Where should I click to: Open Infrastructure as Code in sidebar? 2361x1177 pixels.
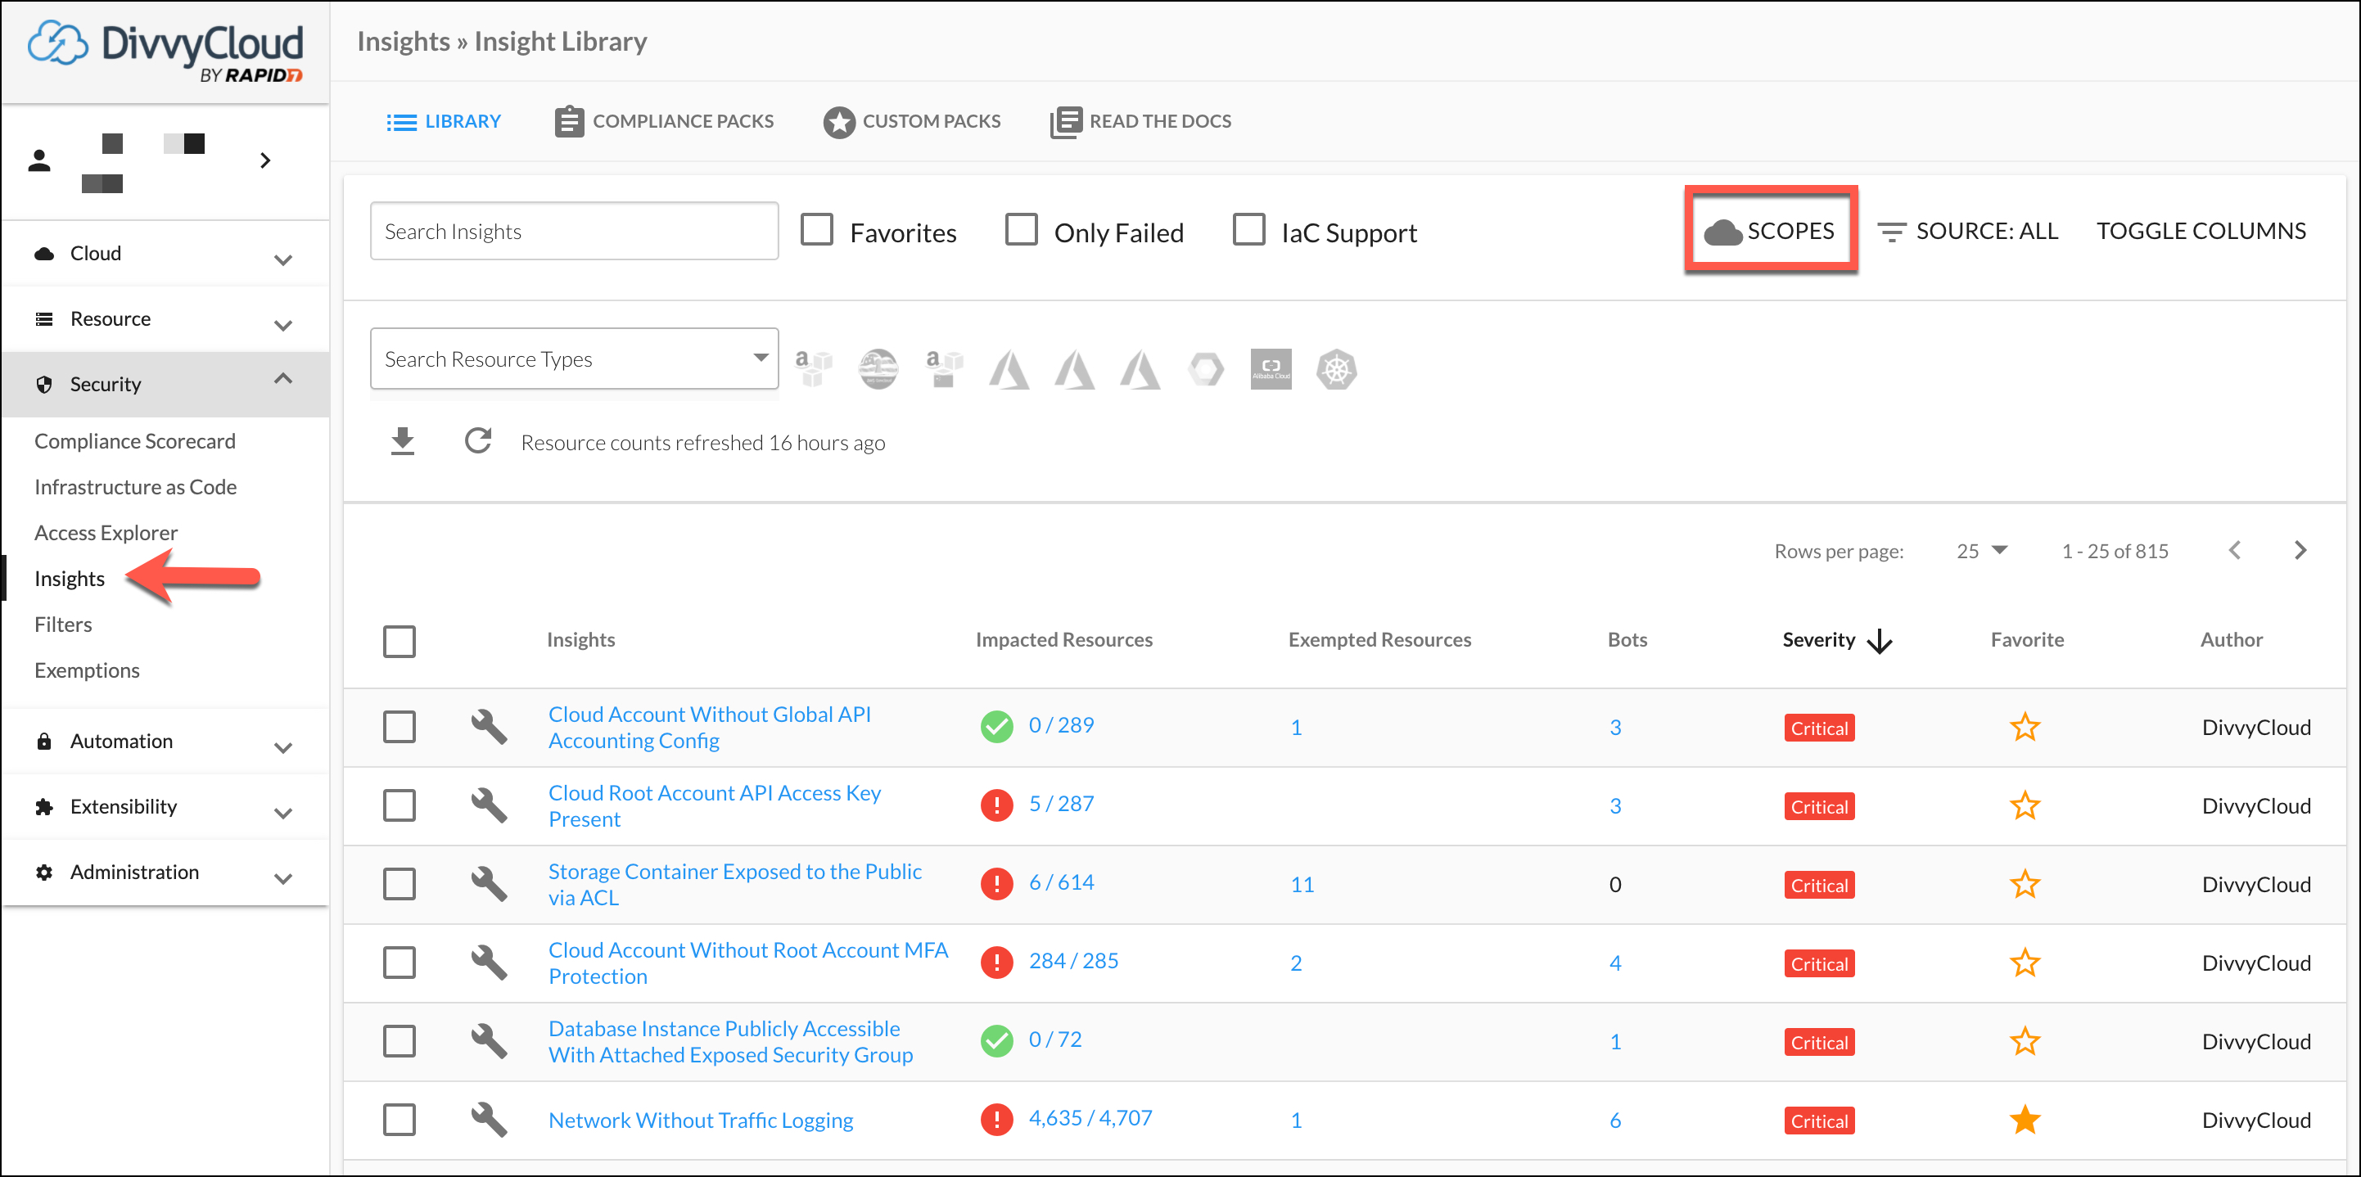tap(136, 487)
